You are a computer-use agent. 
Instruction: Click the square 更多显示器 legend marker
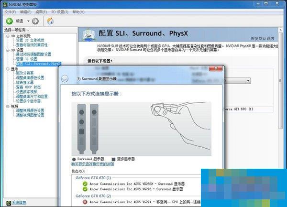(x=113, y=159)
